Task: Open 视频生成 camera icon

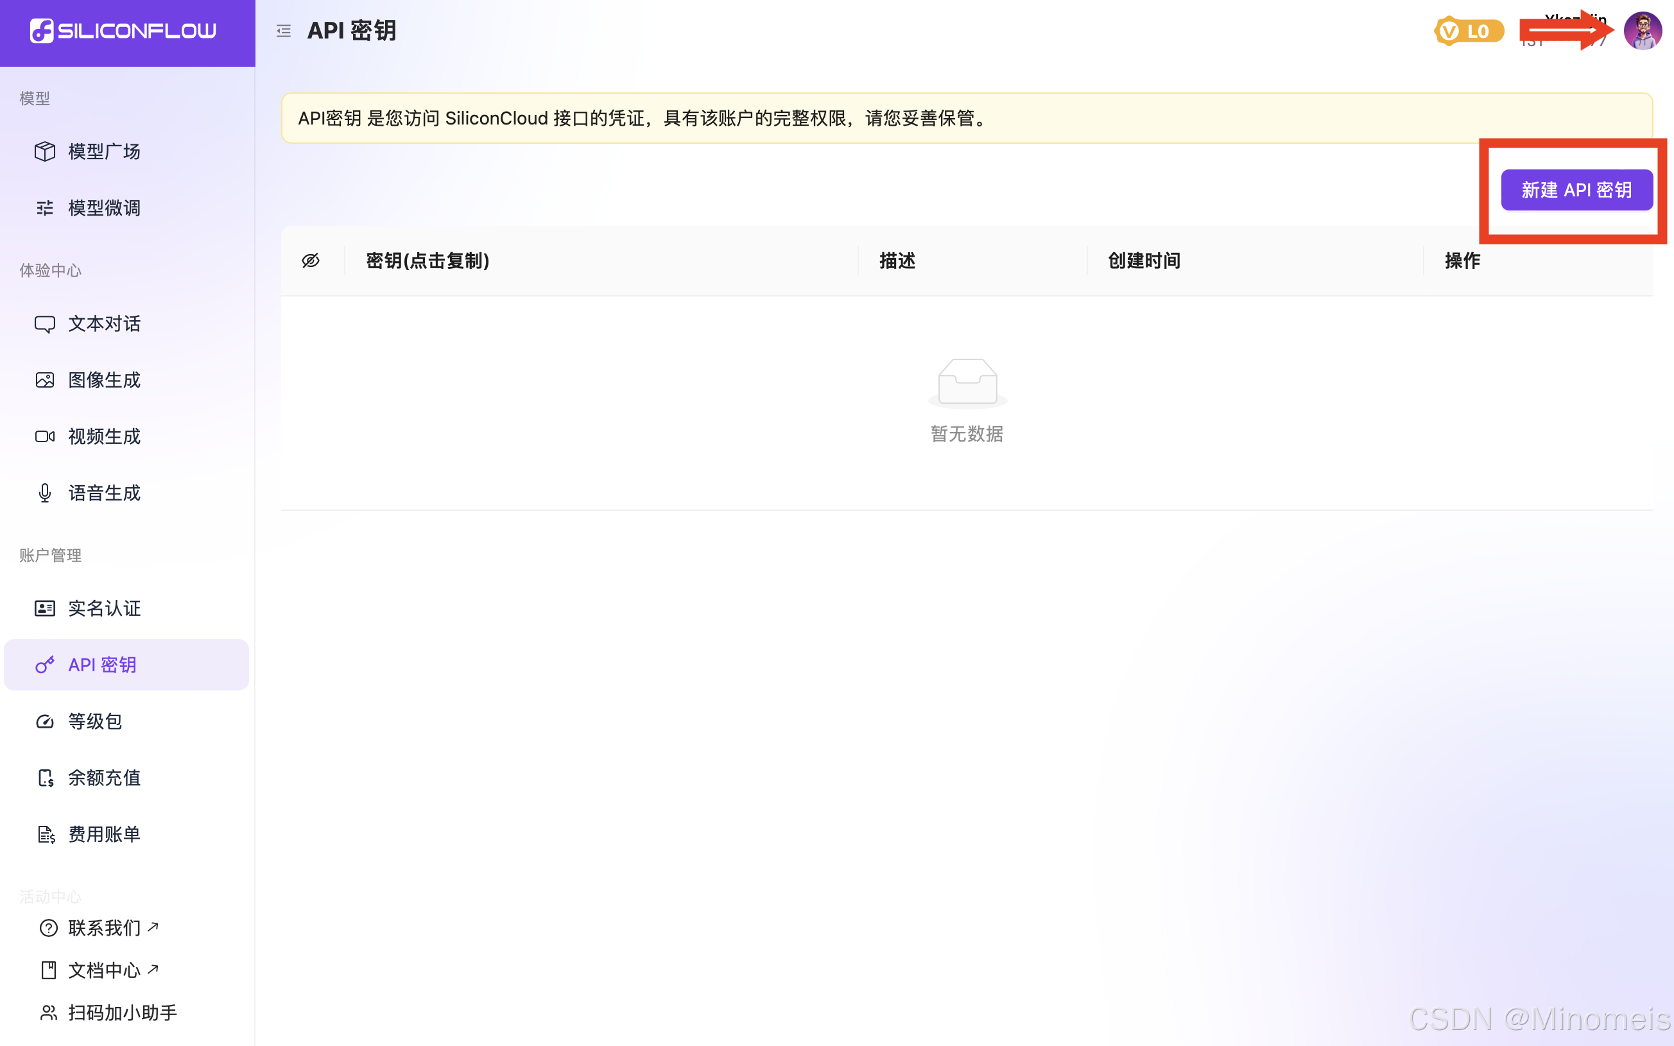Action: click(45, 436)
